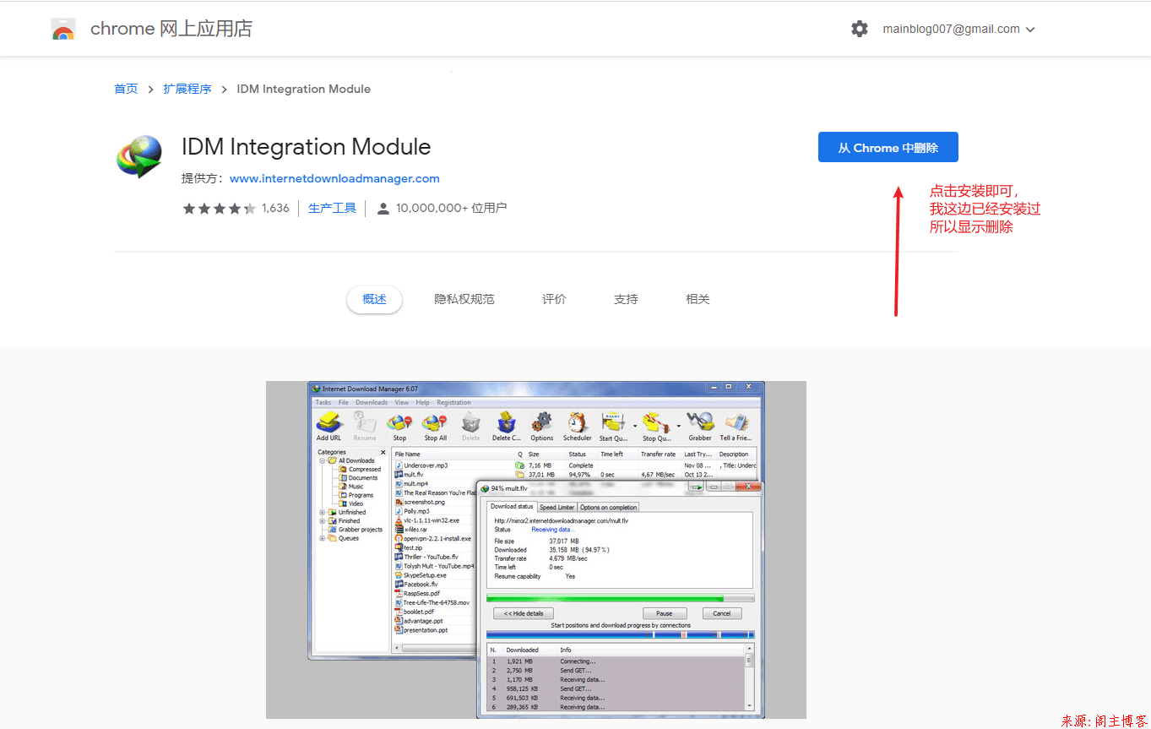Open the Downloads menu in IDM screenshot
Viewport: 1151px width, 729px height.
pos(372,402)
